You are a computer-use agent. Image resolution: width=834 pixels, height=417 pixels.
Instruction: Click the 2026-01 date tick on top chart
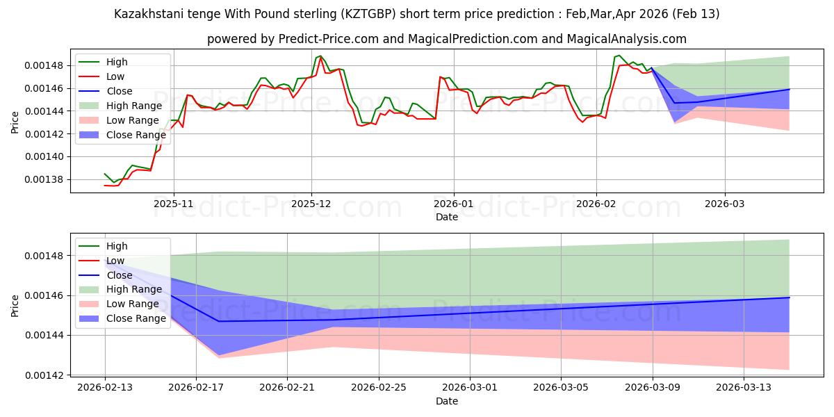pos(454,205)
